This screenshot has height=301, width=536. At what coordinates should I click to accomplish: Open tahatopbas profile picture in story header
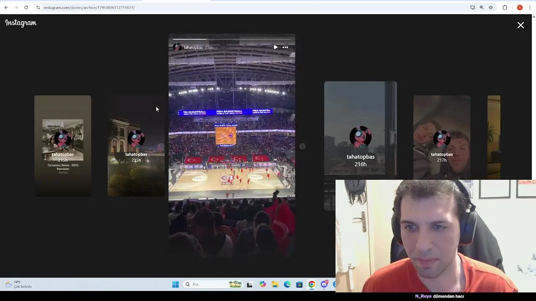[177, 47]
